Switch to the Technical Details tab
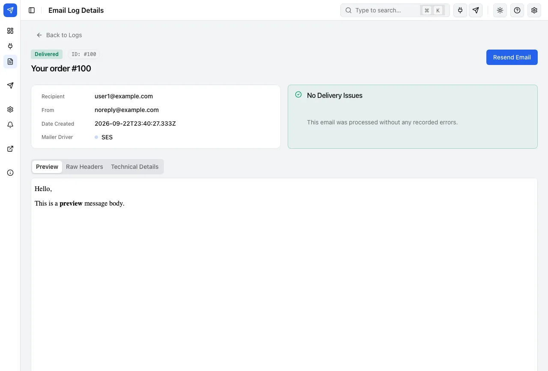 [134, 167]
